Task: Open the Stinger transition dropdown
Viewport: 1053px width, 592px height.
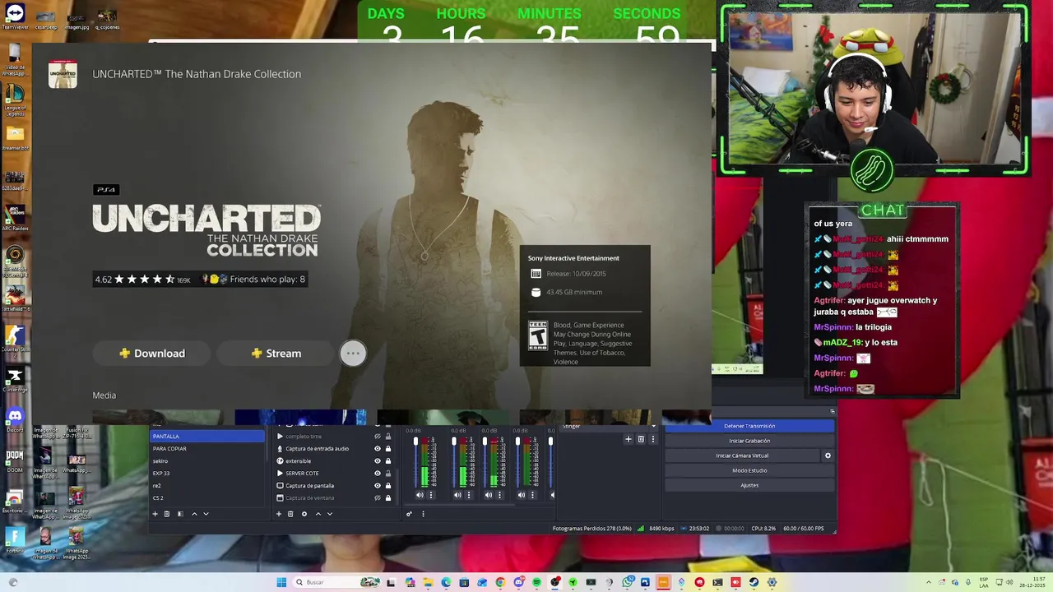Action: [x=610, y=427]
